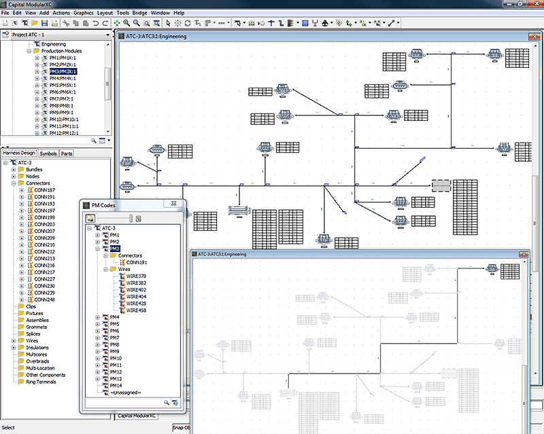Undo the last action
The width and height of the screenshot is (544, 434).
(96, 22)
